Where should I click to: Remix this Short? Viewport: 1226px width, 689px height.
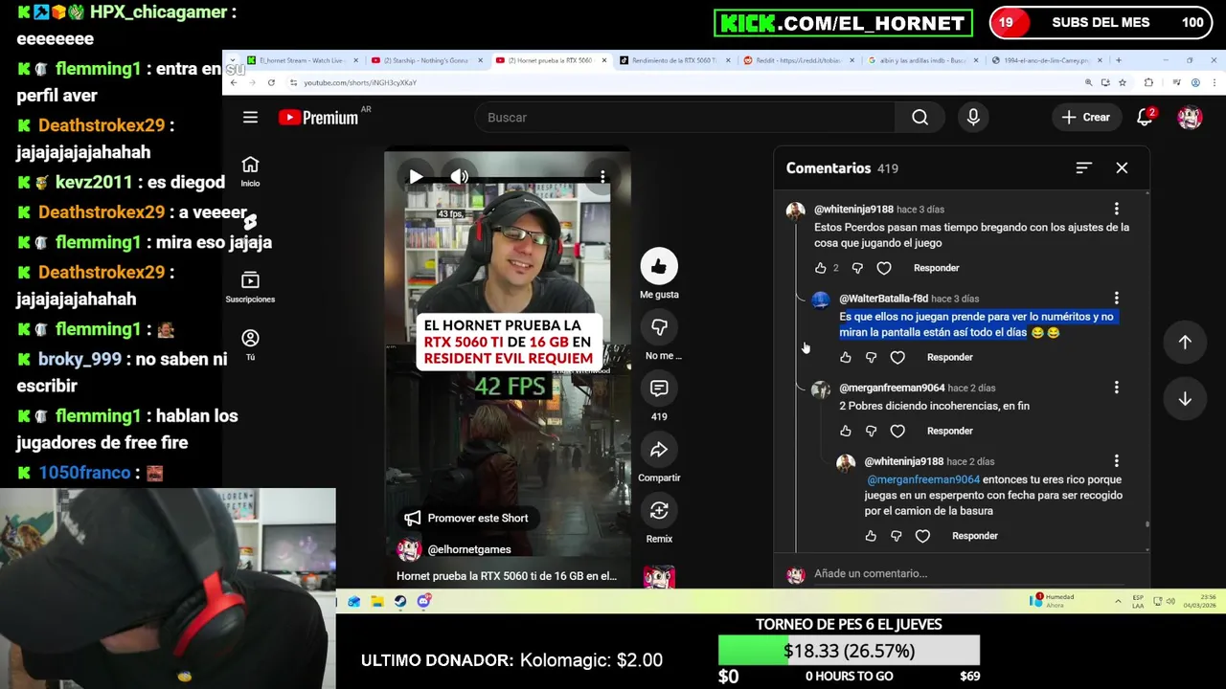coord(659,511)
